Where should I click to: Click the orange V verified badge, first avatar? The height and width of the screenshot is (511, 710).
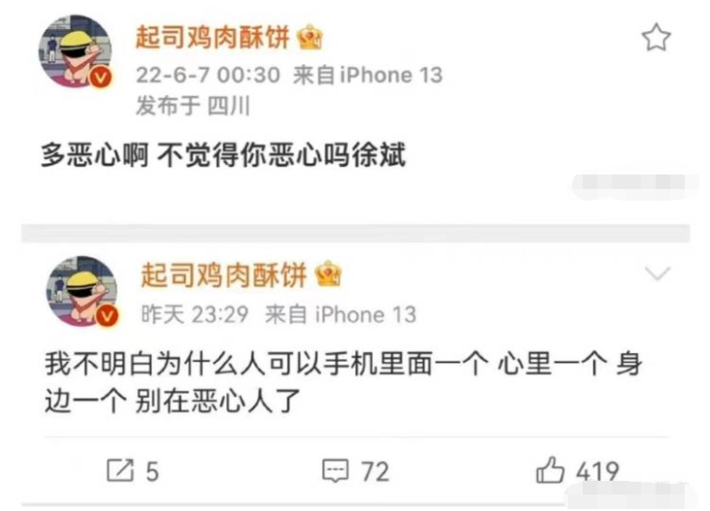pyautogui.click(x=100, y=77)
